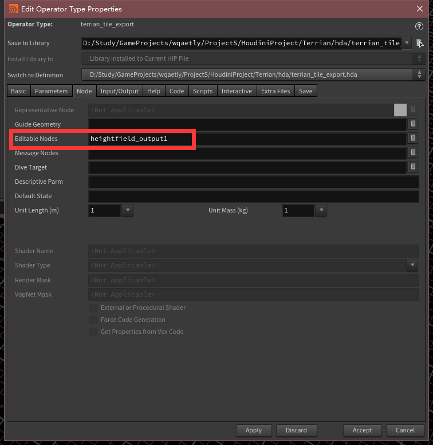Screen dimensions: 433x445
Task: Click the Render Mask field
Action: click(x=254, y=280)
